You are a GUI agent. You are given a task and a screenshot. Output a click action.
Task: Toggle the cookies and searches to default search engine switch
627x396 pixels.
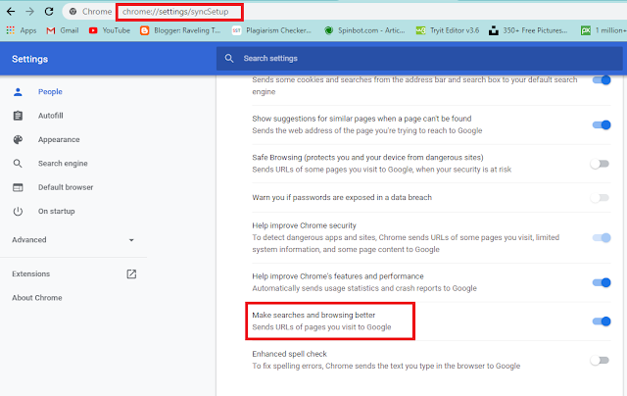pyautogui.click(x=602, y=80)
